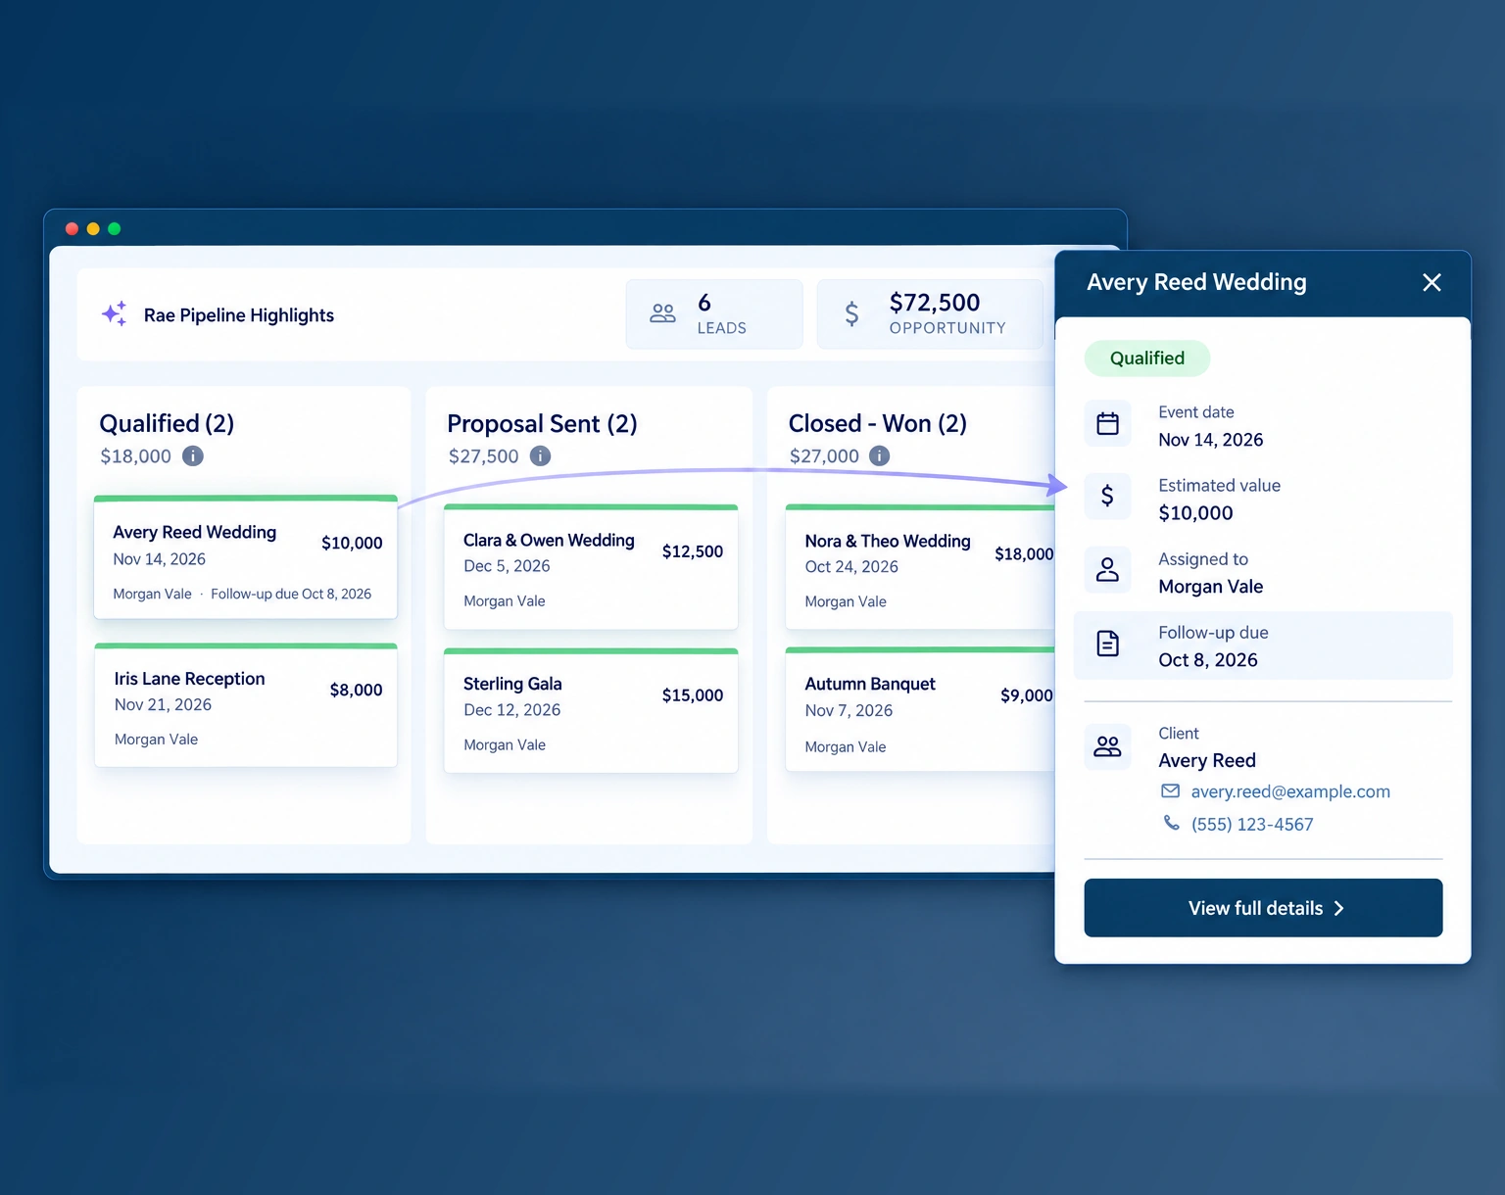Click the Qualified status badge in the panel
The height and width of the screenshot is (1195, 1505).
coord(1147,358)
